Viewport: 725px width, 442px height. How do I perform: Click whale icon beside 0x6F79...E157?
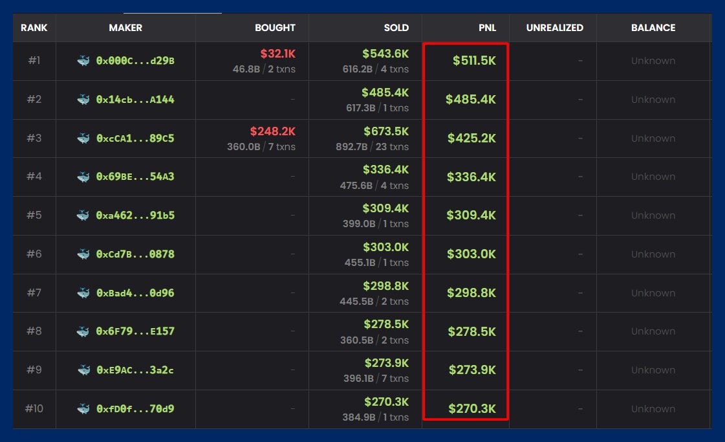[83, 331]
